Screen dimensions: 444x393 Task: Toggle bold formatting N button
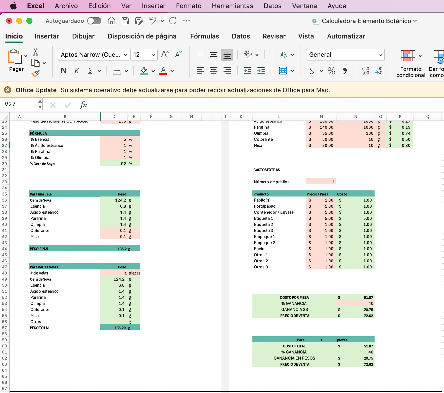click(64, 71)
